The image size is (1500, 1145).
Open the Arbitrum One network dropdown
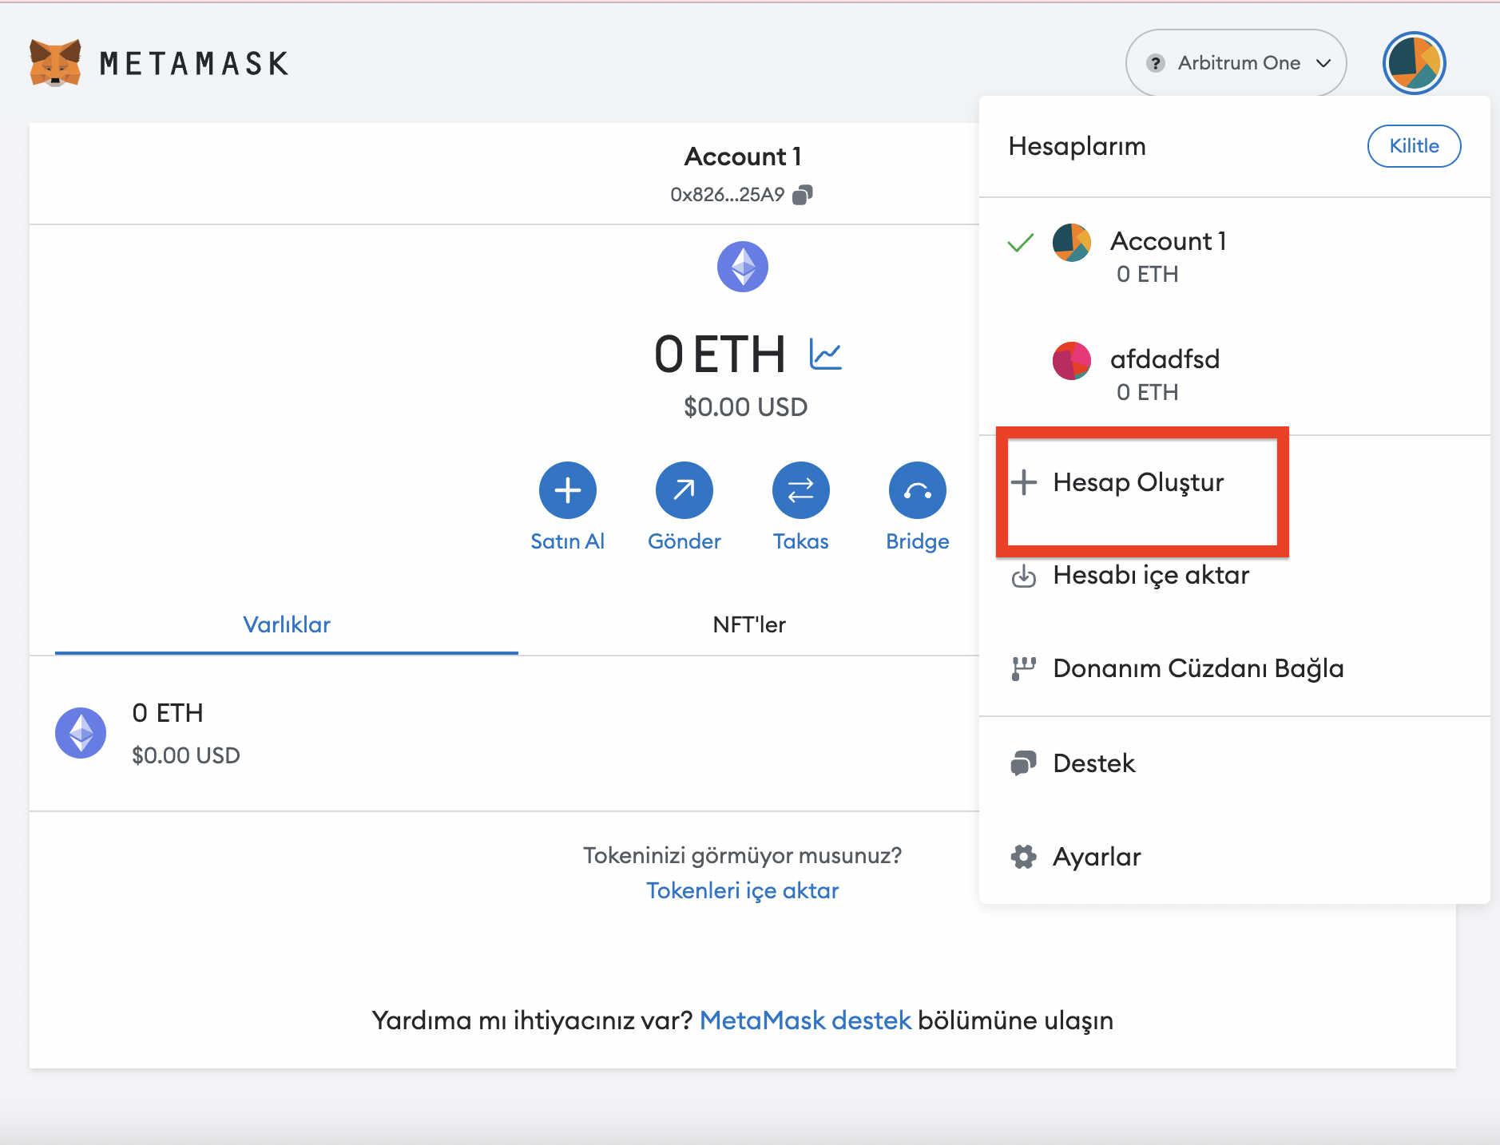click(1236, 63)
